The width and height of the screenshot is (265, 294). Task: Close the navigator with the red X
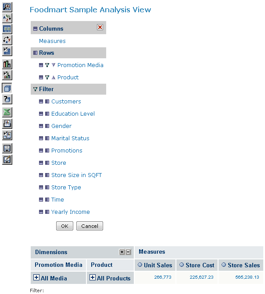[x=100, y=27]
